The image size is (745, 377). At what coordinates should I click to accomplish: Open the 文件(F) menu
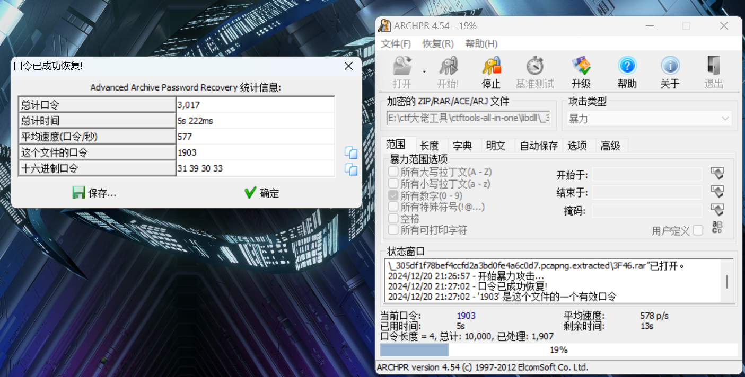click(396, 44)
